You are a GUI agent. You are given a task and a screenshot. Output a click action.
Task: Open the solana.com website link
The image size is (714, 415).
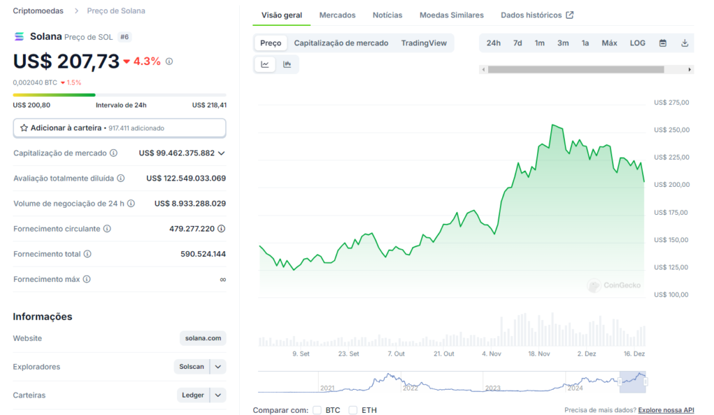point(203,338)
